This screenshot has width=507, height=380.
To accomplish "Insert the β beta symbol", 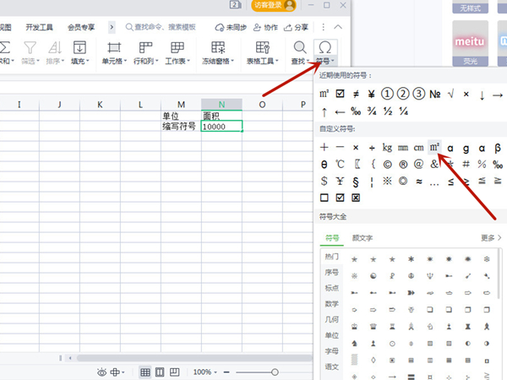I will (x=498, y=148).
